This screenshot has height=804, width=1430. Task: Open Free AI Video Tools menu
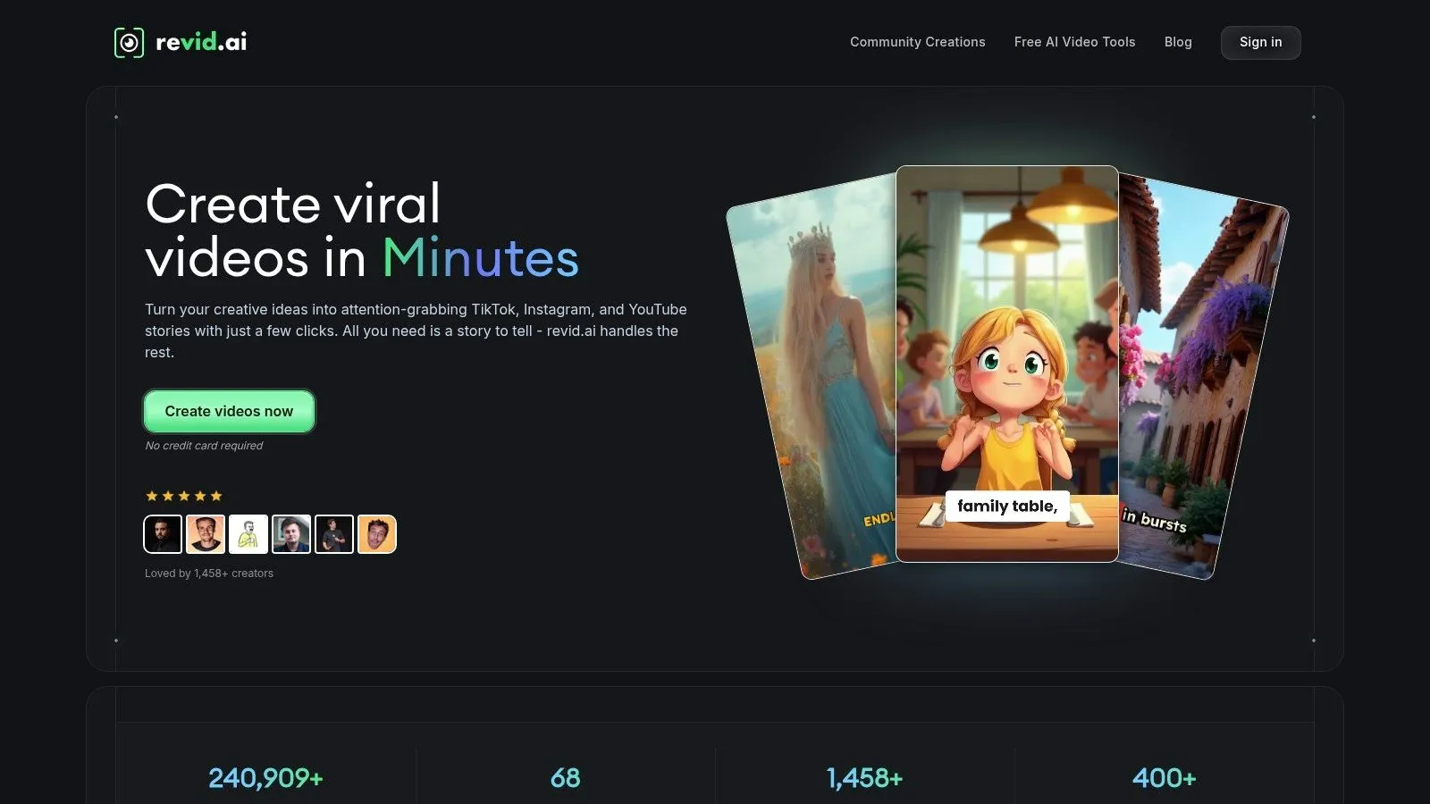pyautogui.click(x=1074, y=42)
